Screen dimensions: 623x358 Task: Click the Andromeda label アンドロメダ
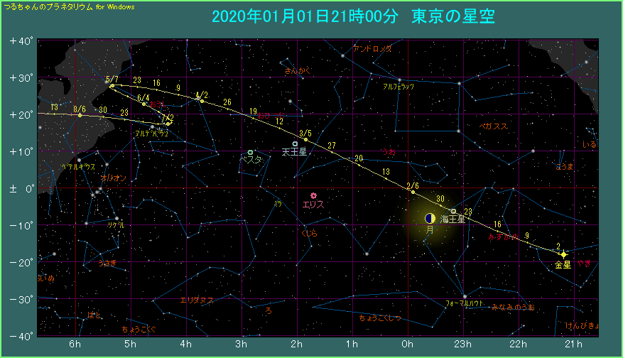pyautogui.click(x=372, y=49)
